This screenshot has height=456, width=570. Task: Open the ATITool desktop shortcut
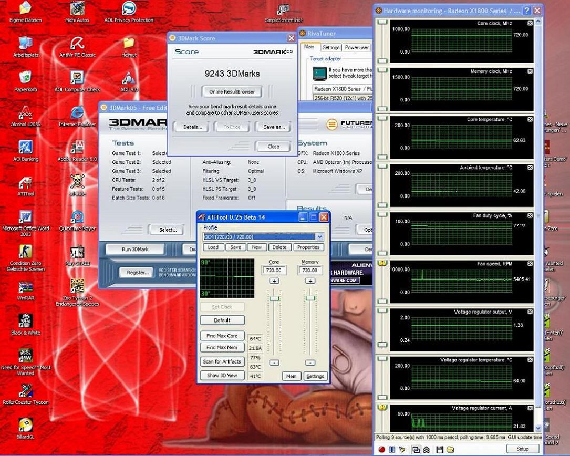26,186
